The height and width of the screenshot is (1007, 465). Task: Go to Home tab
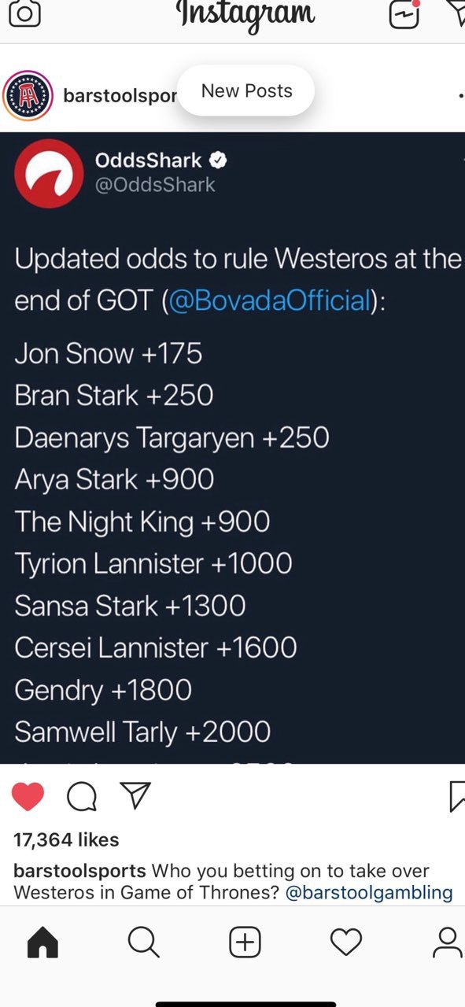pos(42,942)
